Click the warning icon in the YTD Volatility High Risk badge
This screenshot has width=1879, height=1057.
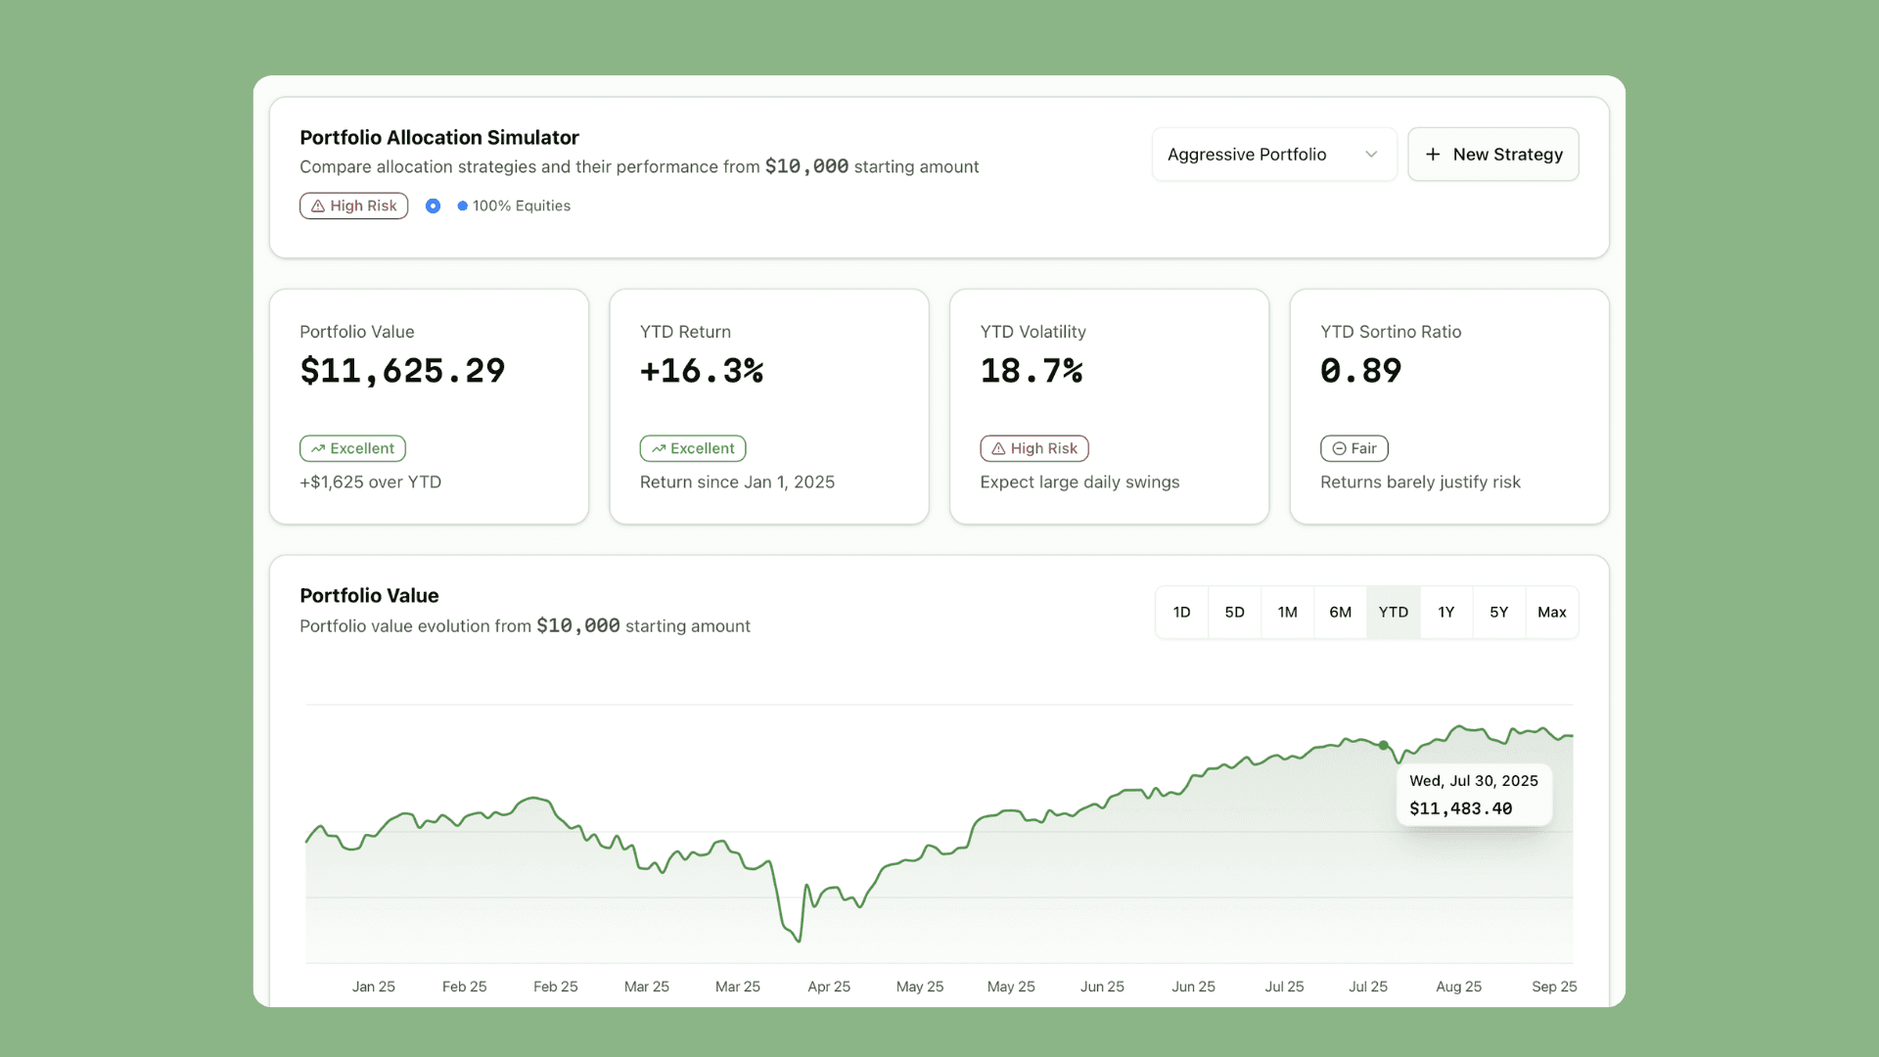998,448
